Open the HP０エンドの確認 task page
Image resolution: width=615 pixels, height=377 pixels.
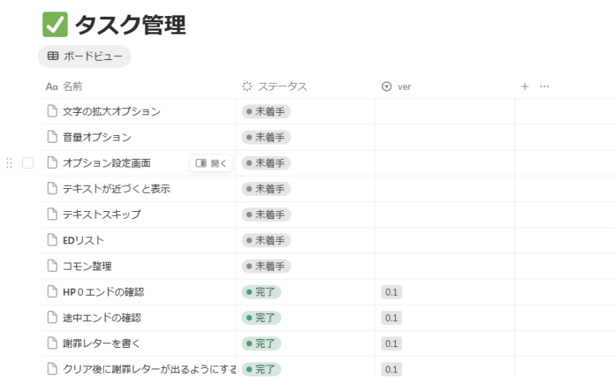pyautogui.click(x=103, y=292)
